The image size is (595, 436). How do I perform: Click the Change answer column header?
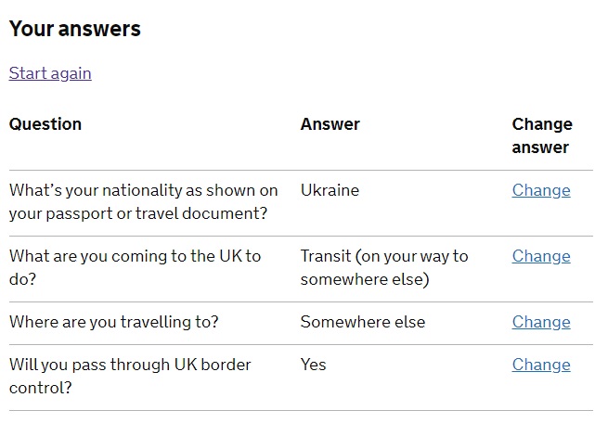(542, 135)
